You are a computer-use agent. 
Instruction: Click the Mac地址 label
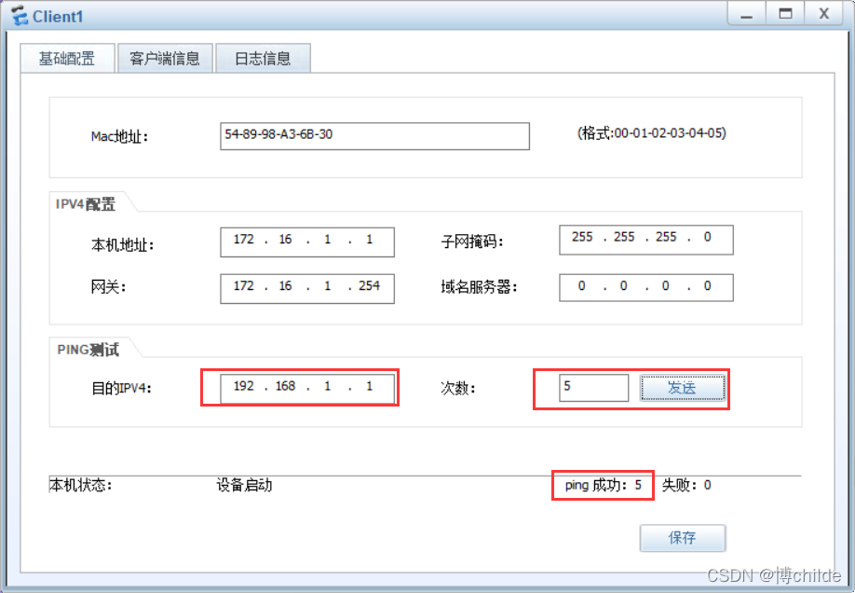pos(119,136)
